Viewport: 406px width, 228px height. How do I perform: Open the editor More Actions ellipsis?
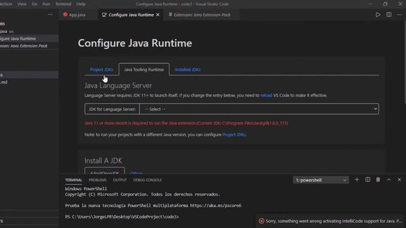click(399, 15)
